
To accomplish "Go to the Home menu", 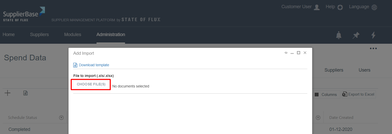I will pos(9,35).
